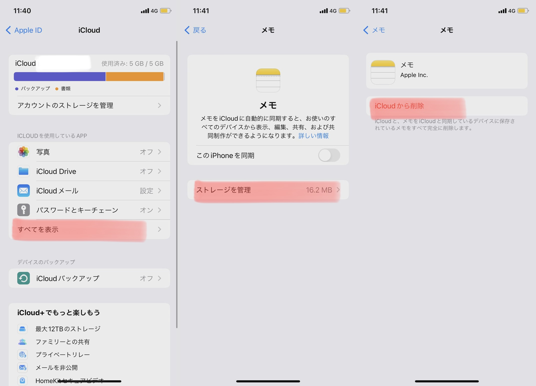Tap the iCloud メール icon
The height and width of the screenshot is (386, 536).
point(23,191)
